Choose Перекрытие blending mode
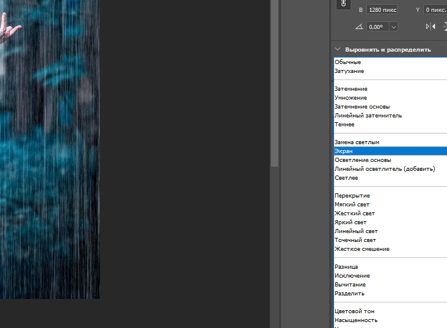The height and width of the screenshot is (328, 447). (352, 196)
